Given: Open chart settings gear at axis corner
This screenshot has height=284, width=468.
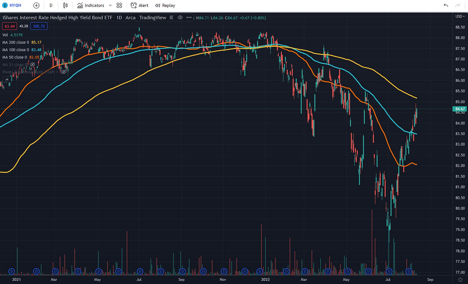Looking at the screenshot, I should [x=460, y=280].
